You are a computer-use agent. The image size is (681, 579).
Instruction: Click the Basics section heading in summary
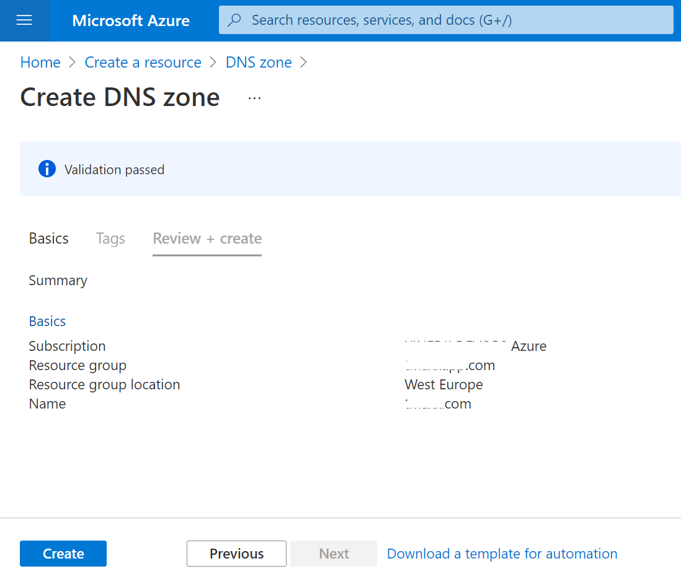point(47,321)
